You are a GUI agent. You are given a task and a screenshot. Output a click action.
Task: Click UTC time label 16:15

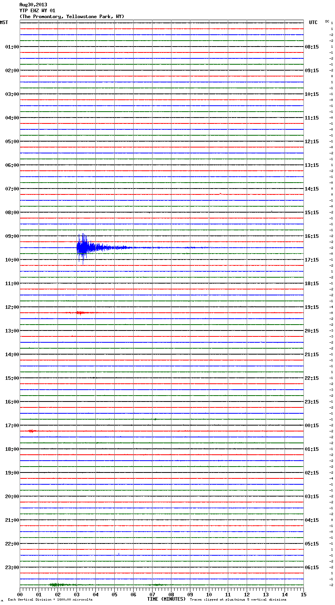click(312, 236)
